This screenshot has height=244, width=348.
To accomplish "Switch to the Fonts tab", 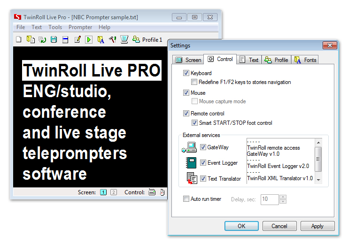I will click(x=305, y=60).
